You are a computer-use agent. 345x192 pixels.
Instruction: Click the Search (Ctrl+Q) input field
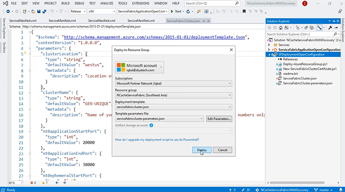[212, 3]
